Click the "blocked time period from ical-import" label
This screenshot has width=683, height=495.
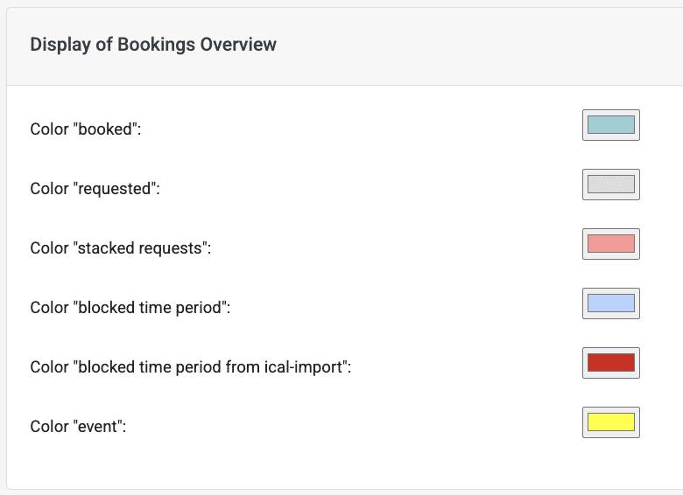[x=215, y=367]
